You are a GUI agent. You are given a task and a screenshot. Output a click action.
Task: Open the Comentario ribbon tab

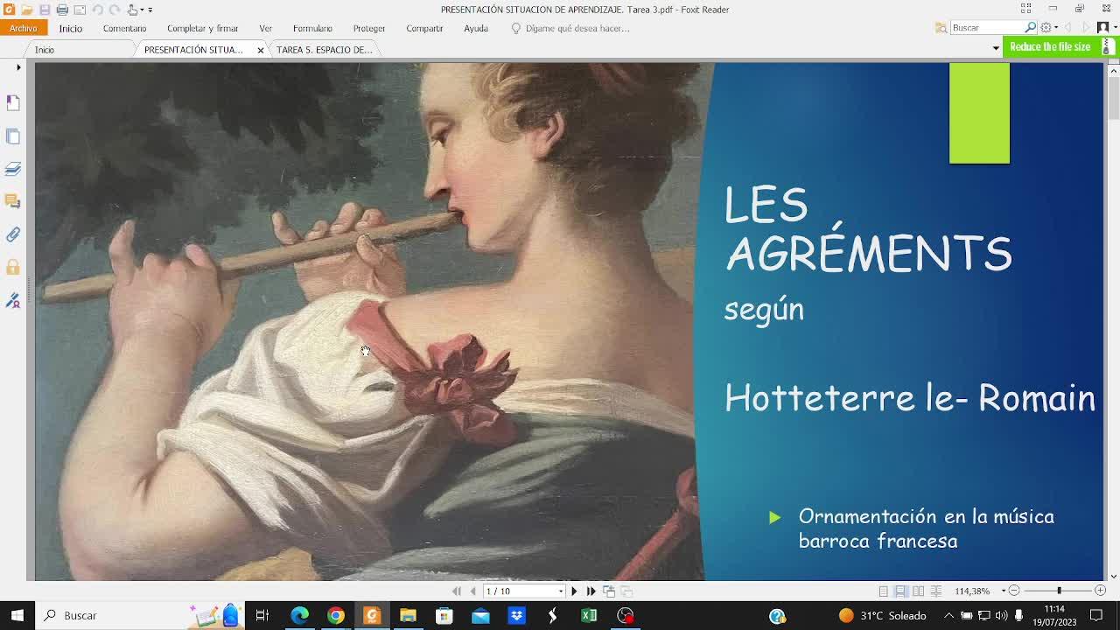tap(124, 28)
